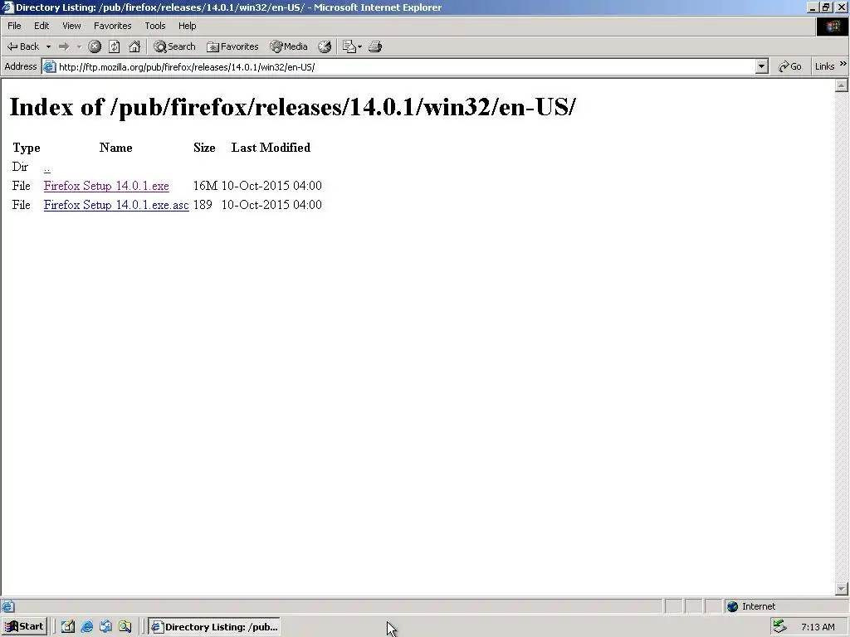
Task: Click the Go button
Action: coord(790,66)
